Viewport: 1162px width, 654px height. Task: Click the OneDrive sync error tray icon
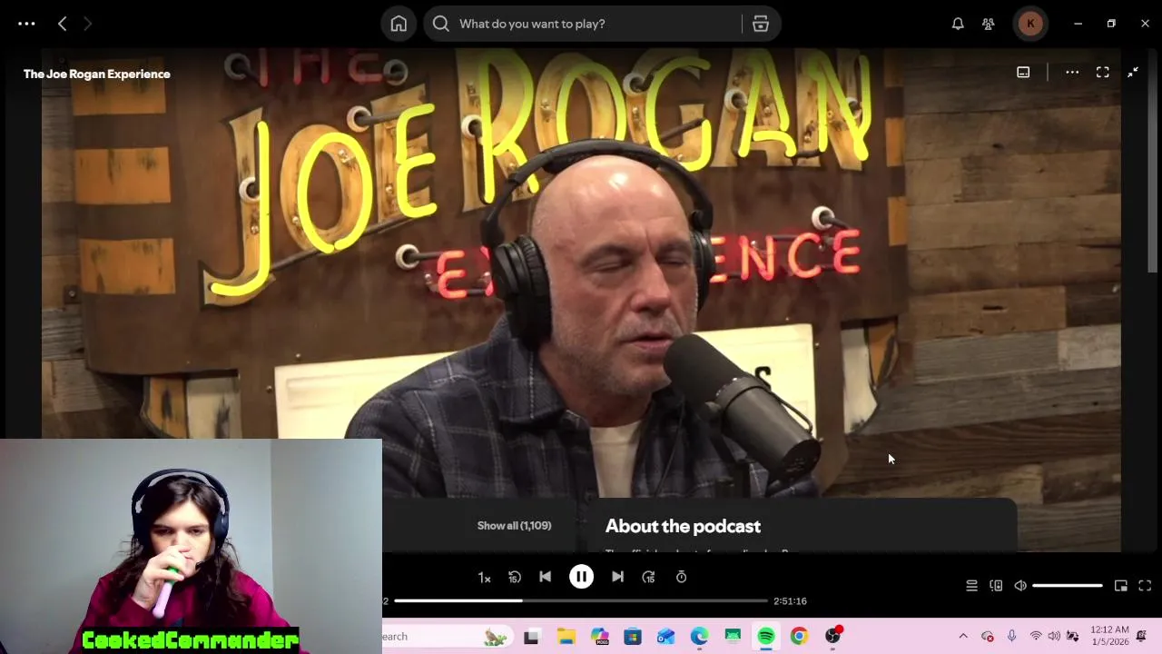click(x=988, y=637)
